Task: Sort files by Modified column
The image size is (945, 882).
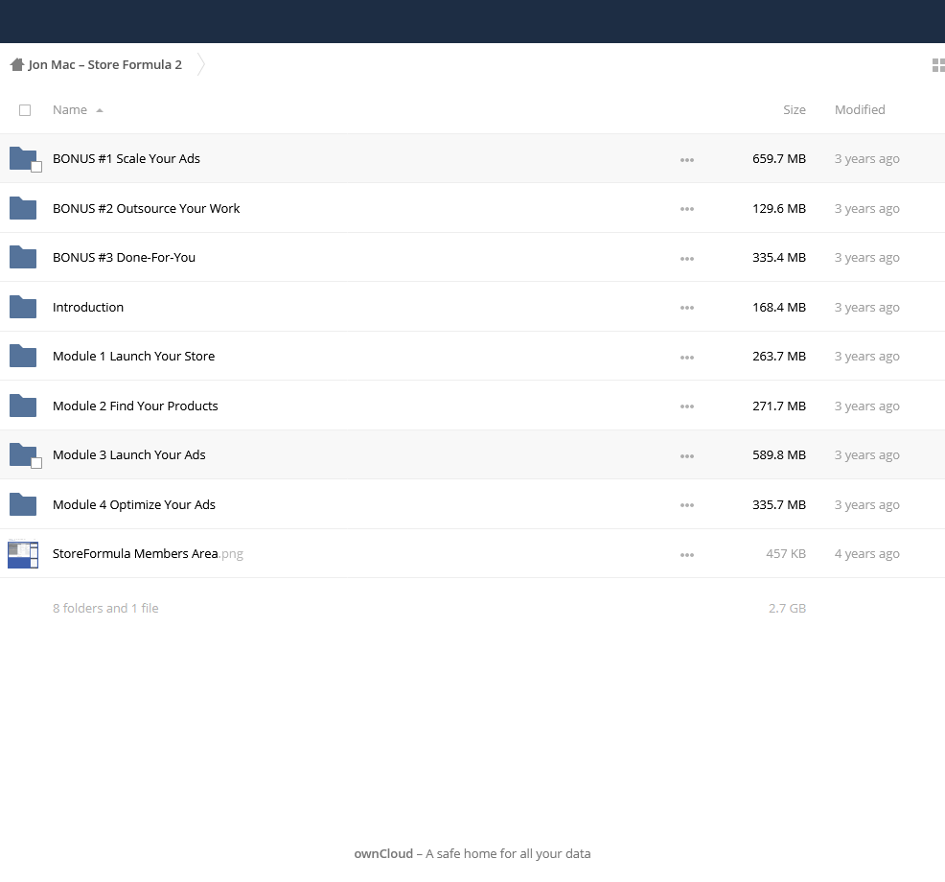Action: pos(860,109)
